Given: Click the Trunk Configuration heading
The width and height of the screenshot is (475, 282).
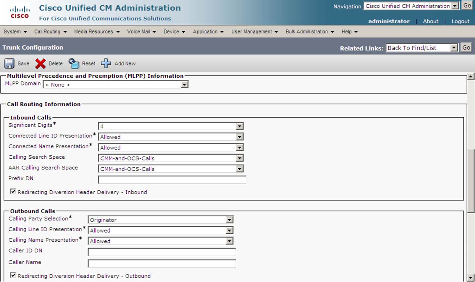Looking at the screenshot, I should [33, 48].
